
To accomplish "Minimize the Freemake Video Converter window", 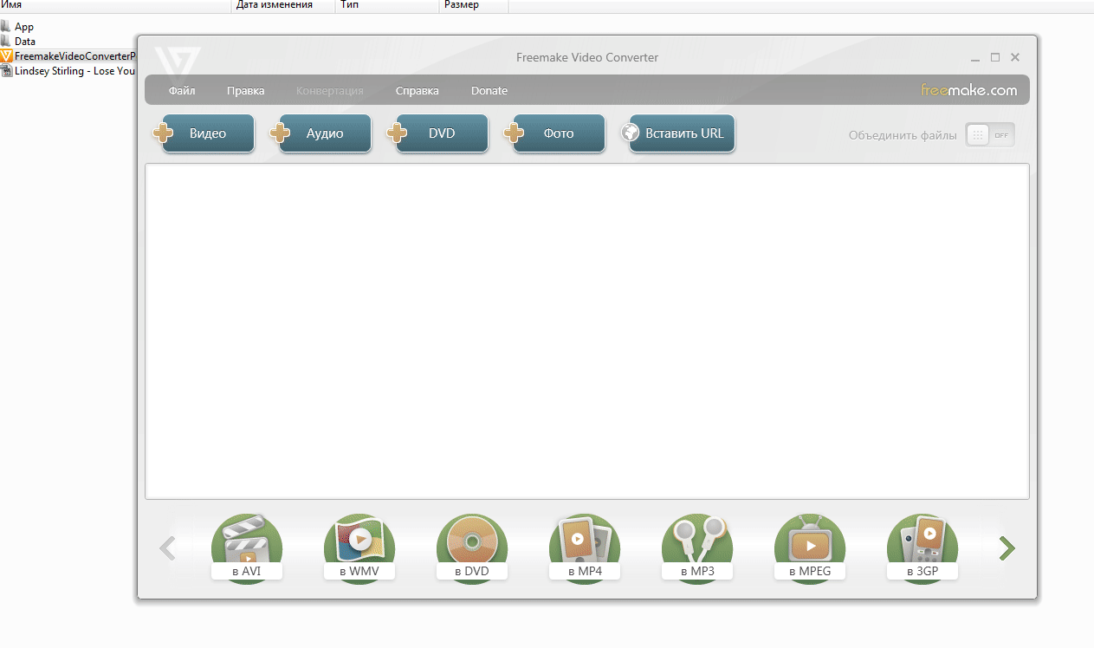I will pyautogui.click(x=975, y=58).
